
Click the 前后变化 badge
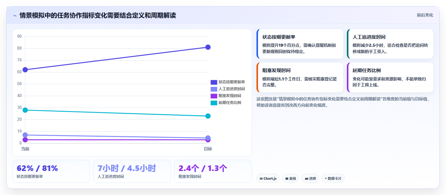click(425, 15)
